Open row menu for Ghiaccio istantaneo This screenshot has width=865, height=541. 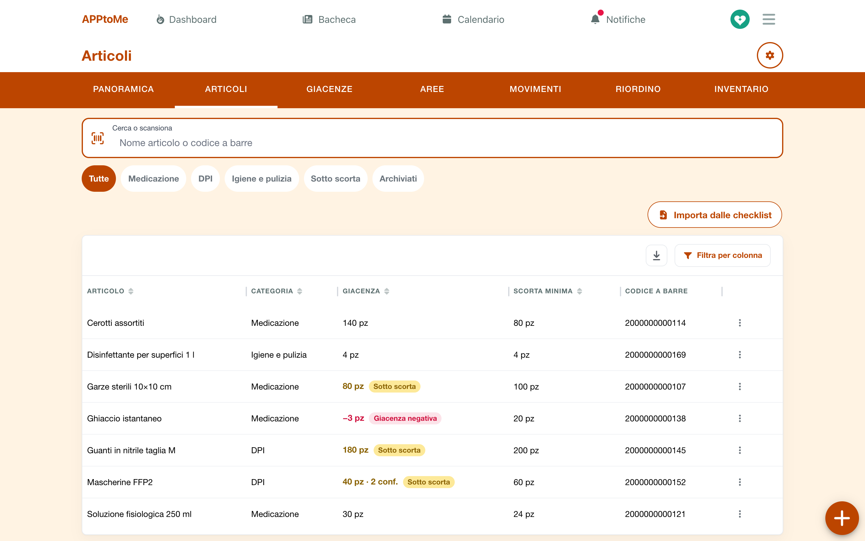[739, 418]
